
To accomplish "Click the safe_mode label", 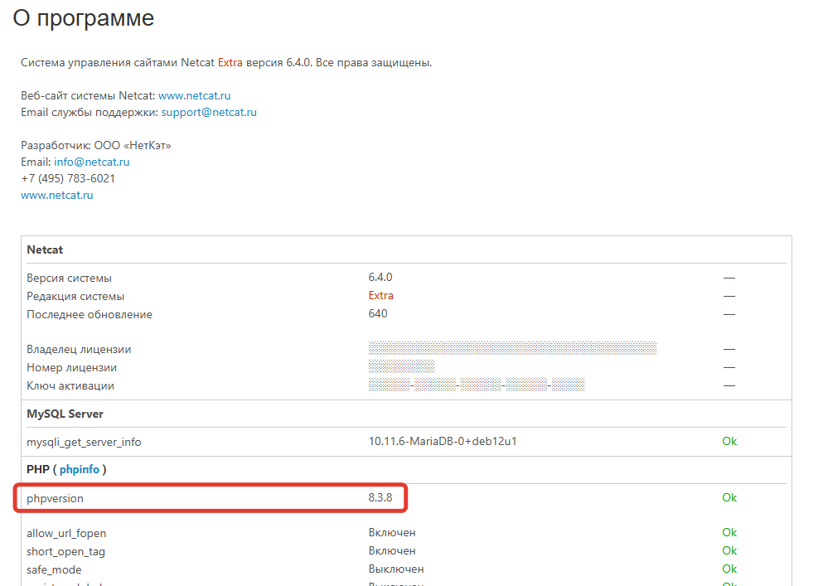I will [54, 570].
